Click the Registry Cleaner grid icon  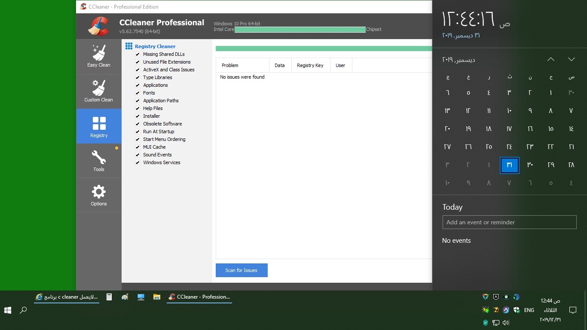point(129,46)
